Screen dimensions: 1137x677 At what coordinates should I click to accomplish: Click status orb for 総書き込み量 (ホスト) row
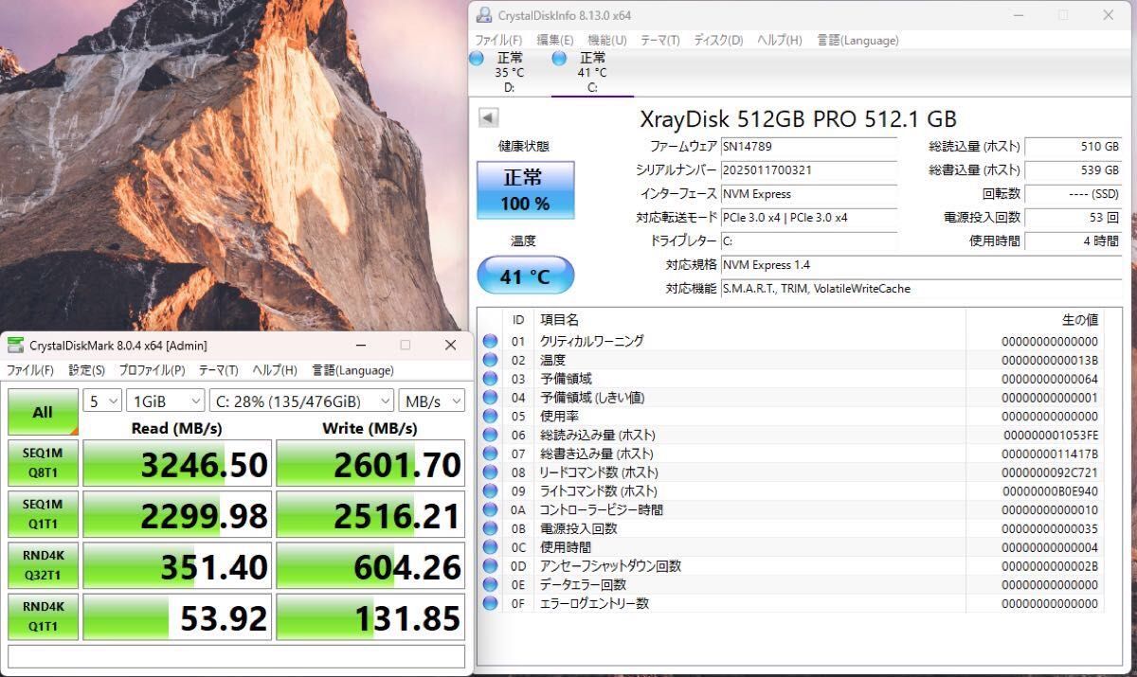coord(490,454)
